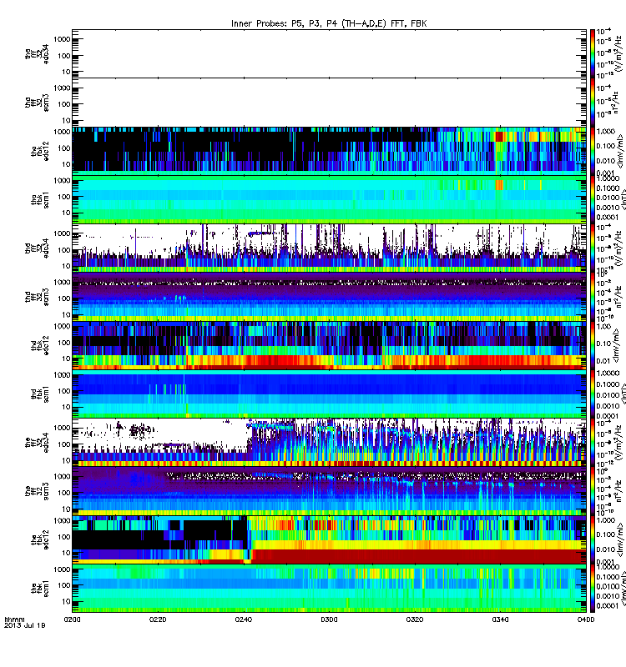Select the 0400 time axis label

pyautogui.click(x=586, y=619)
